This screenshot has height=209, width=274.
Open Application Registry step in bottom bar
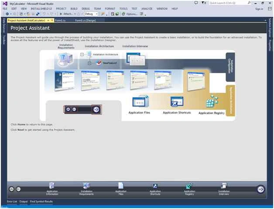189,189
